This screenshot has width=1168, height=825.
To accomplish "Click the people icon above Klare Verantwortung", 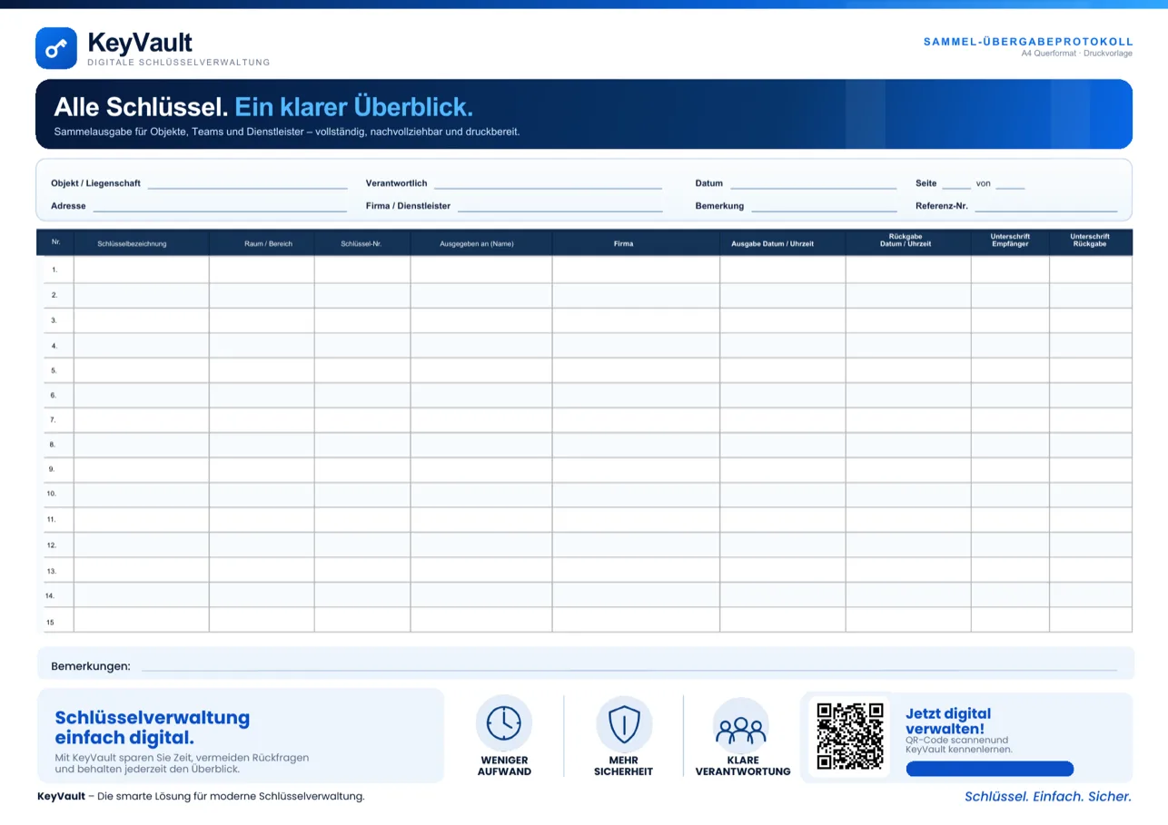I will 741,725.
